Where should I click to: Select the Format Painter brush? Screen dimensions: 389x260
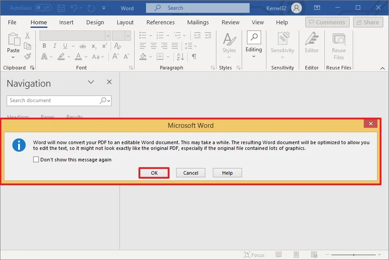(27, 57)
